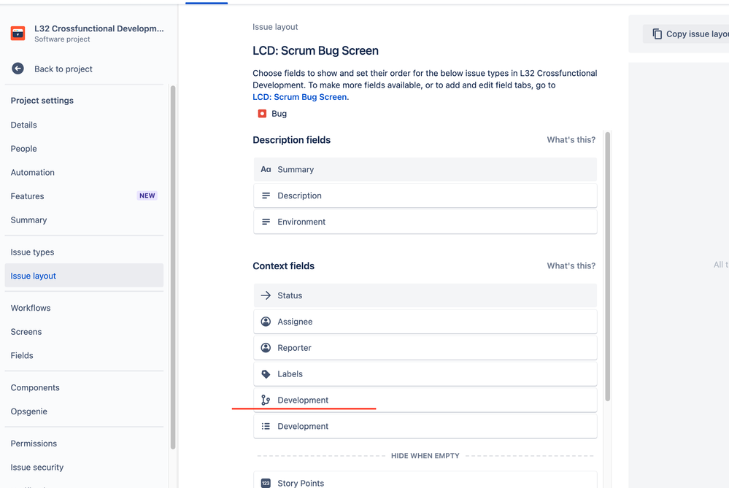Go to Opsgenie settings

29,411
